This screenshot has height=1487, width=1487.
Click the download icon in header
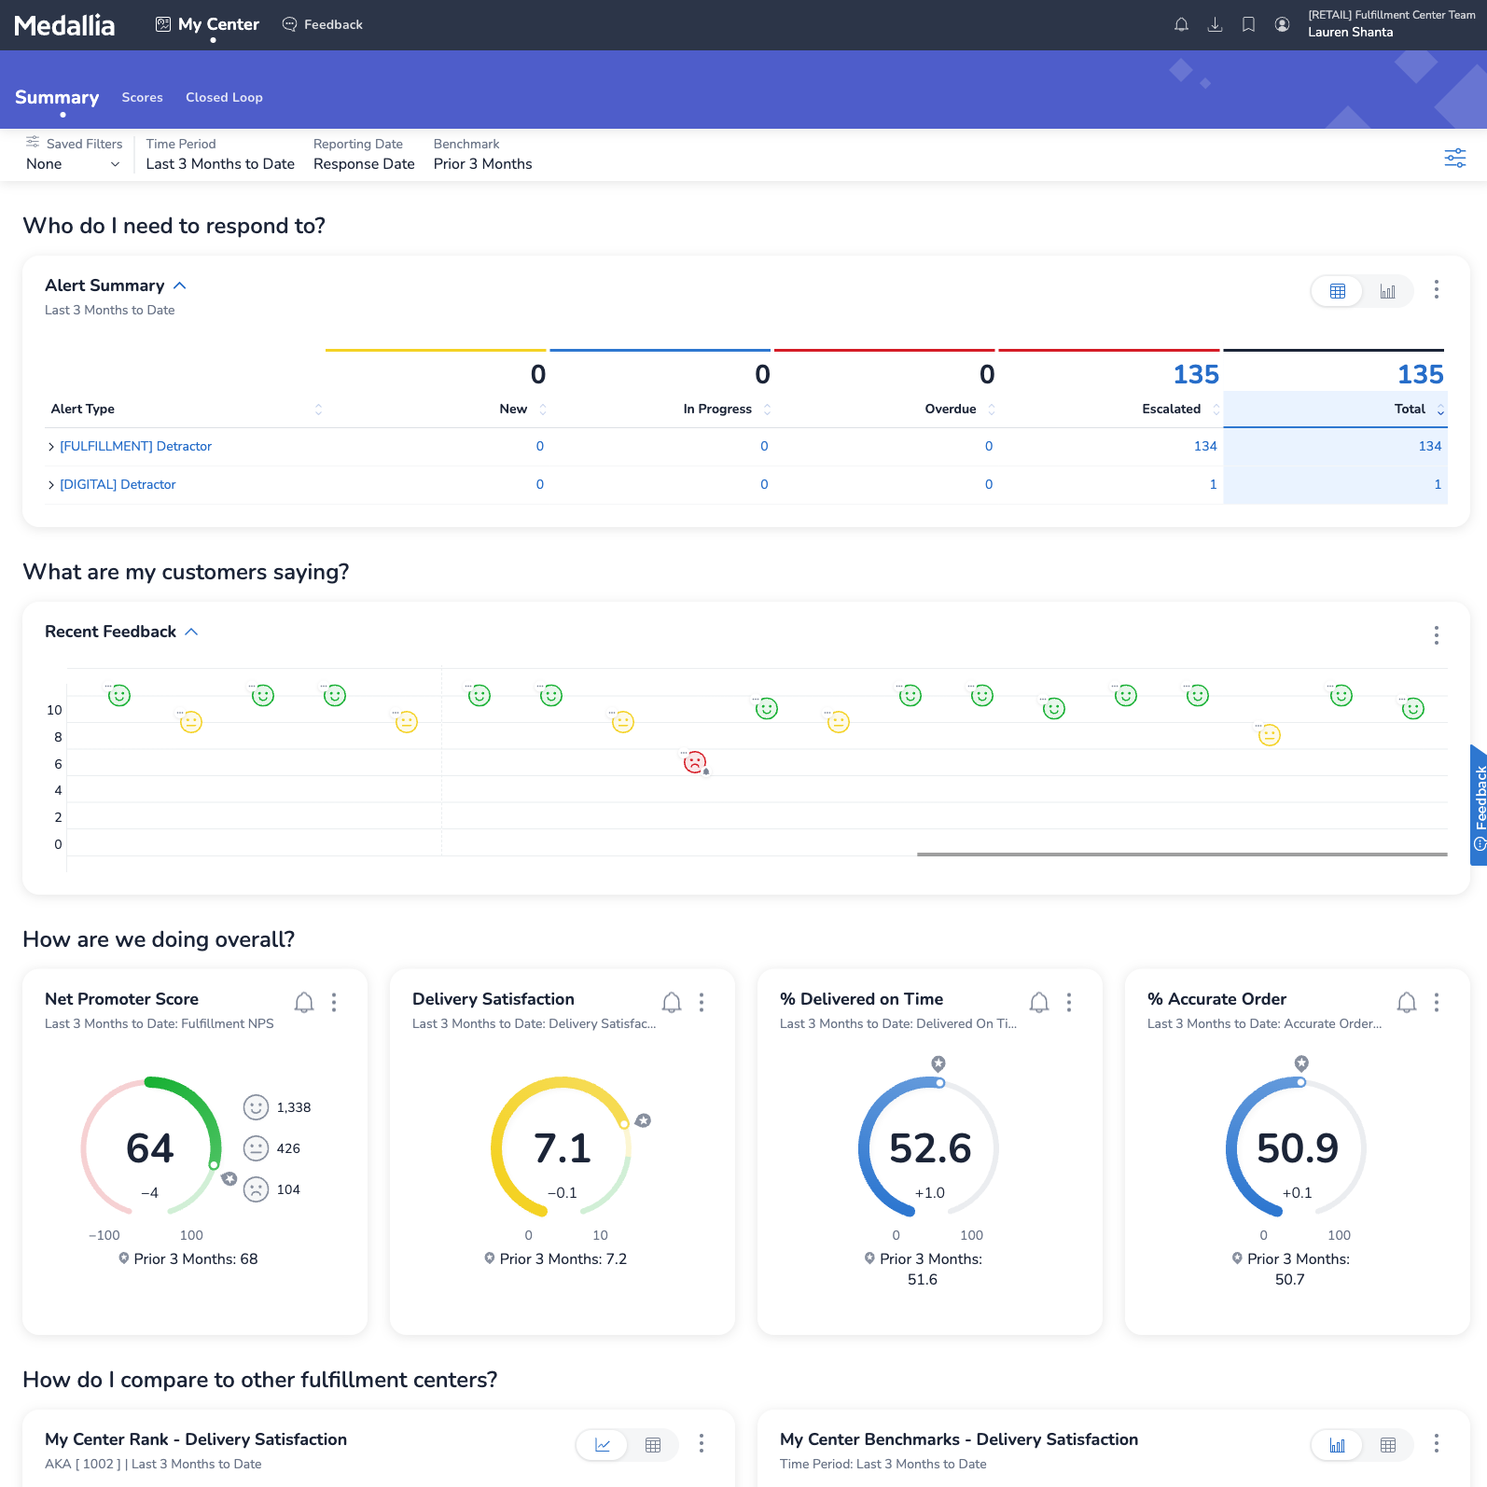coord(1215,25)
